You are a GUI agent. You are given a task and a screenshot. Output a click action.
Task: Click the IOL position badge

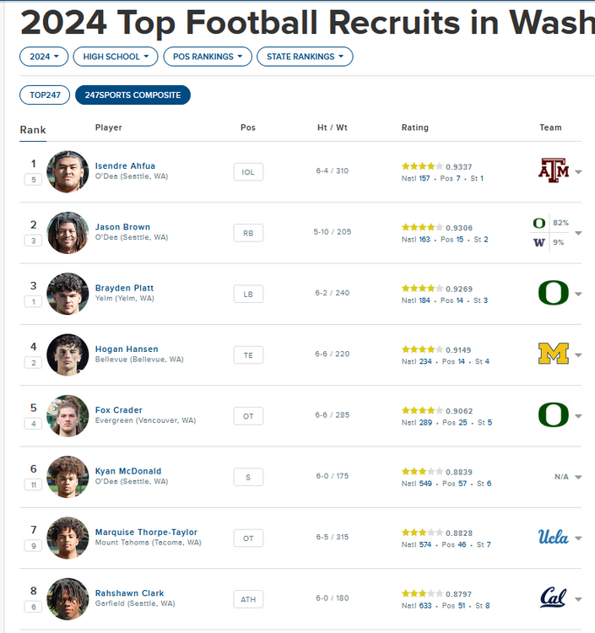point(248,171)
